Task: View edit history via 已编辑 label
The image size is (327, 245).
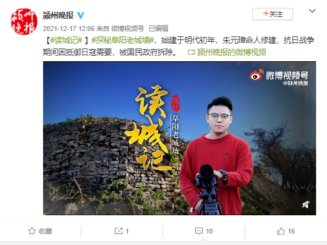Action: 158,29
